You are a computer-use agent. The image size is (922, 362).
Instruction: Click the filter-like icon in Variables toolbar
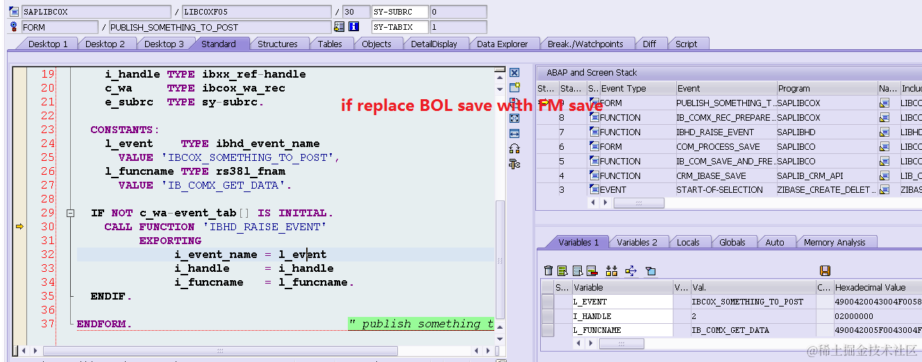(651, 270)
